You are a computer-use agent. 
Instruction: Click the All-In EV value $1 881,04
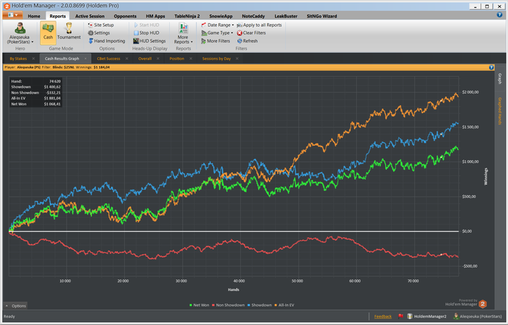52,98
